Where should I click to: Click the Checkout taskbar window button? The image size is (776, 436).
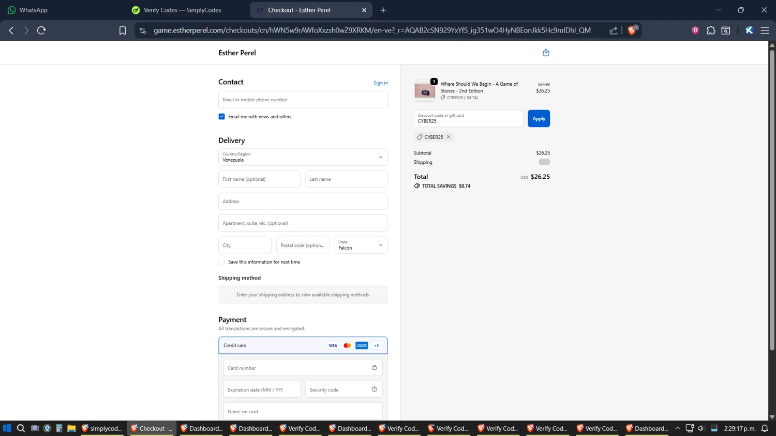tap(152, 428)
